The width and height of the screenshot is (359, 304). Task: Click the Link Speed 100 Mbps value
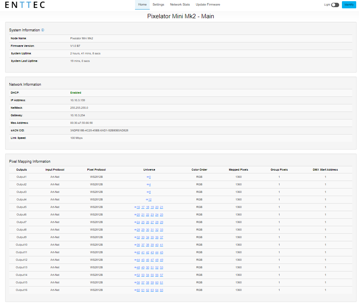click(77, 138)
